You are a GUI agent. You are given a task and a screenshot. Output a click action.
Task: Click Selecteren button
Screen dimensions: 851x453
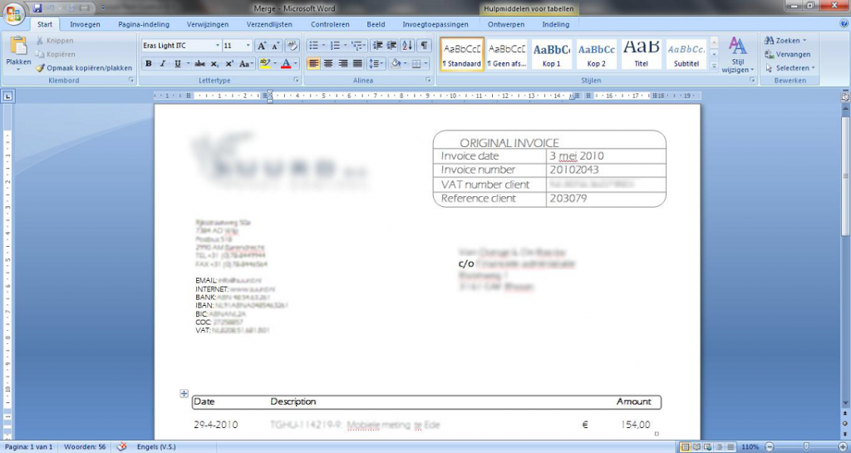[x=790, y=68]
